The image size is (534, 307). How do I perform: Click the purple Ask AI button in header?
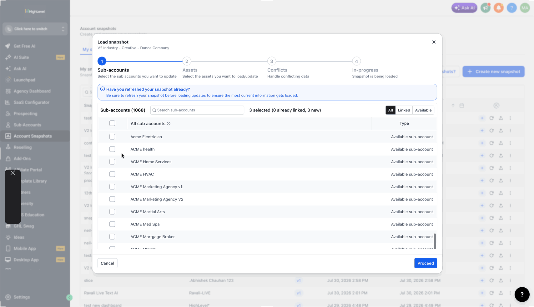(464, 8)
